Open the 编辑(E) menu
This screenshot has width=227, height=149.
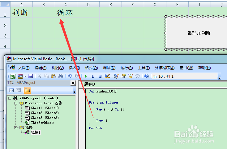[x=41, y=68]
